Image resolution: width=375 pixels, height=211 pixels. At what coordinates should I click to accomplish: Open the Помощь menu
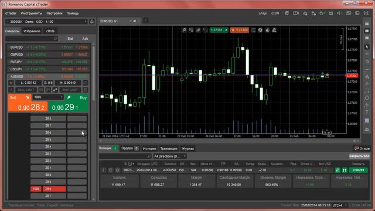coord(73,13)
